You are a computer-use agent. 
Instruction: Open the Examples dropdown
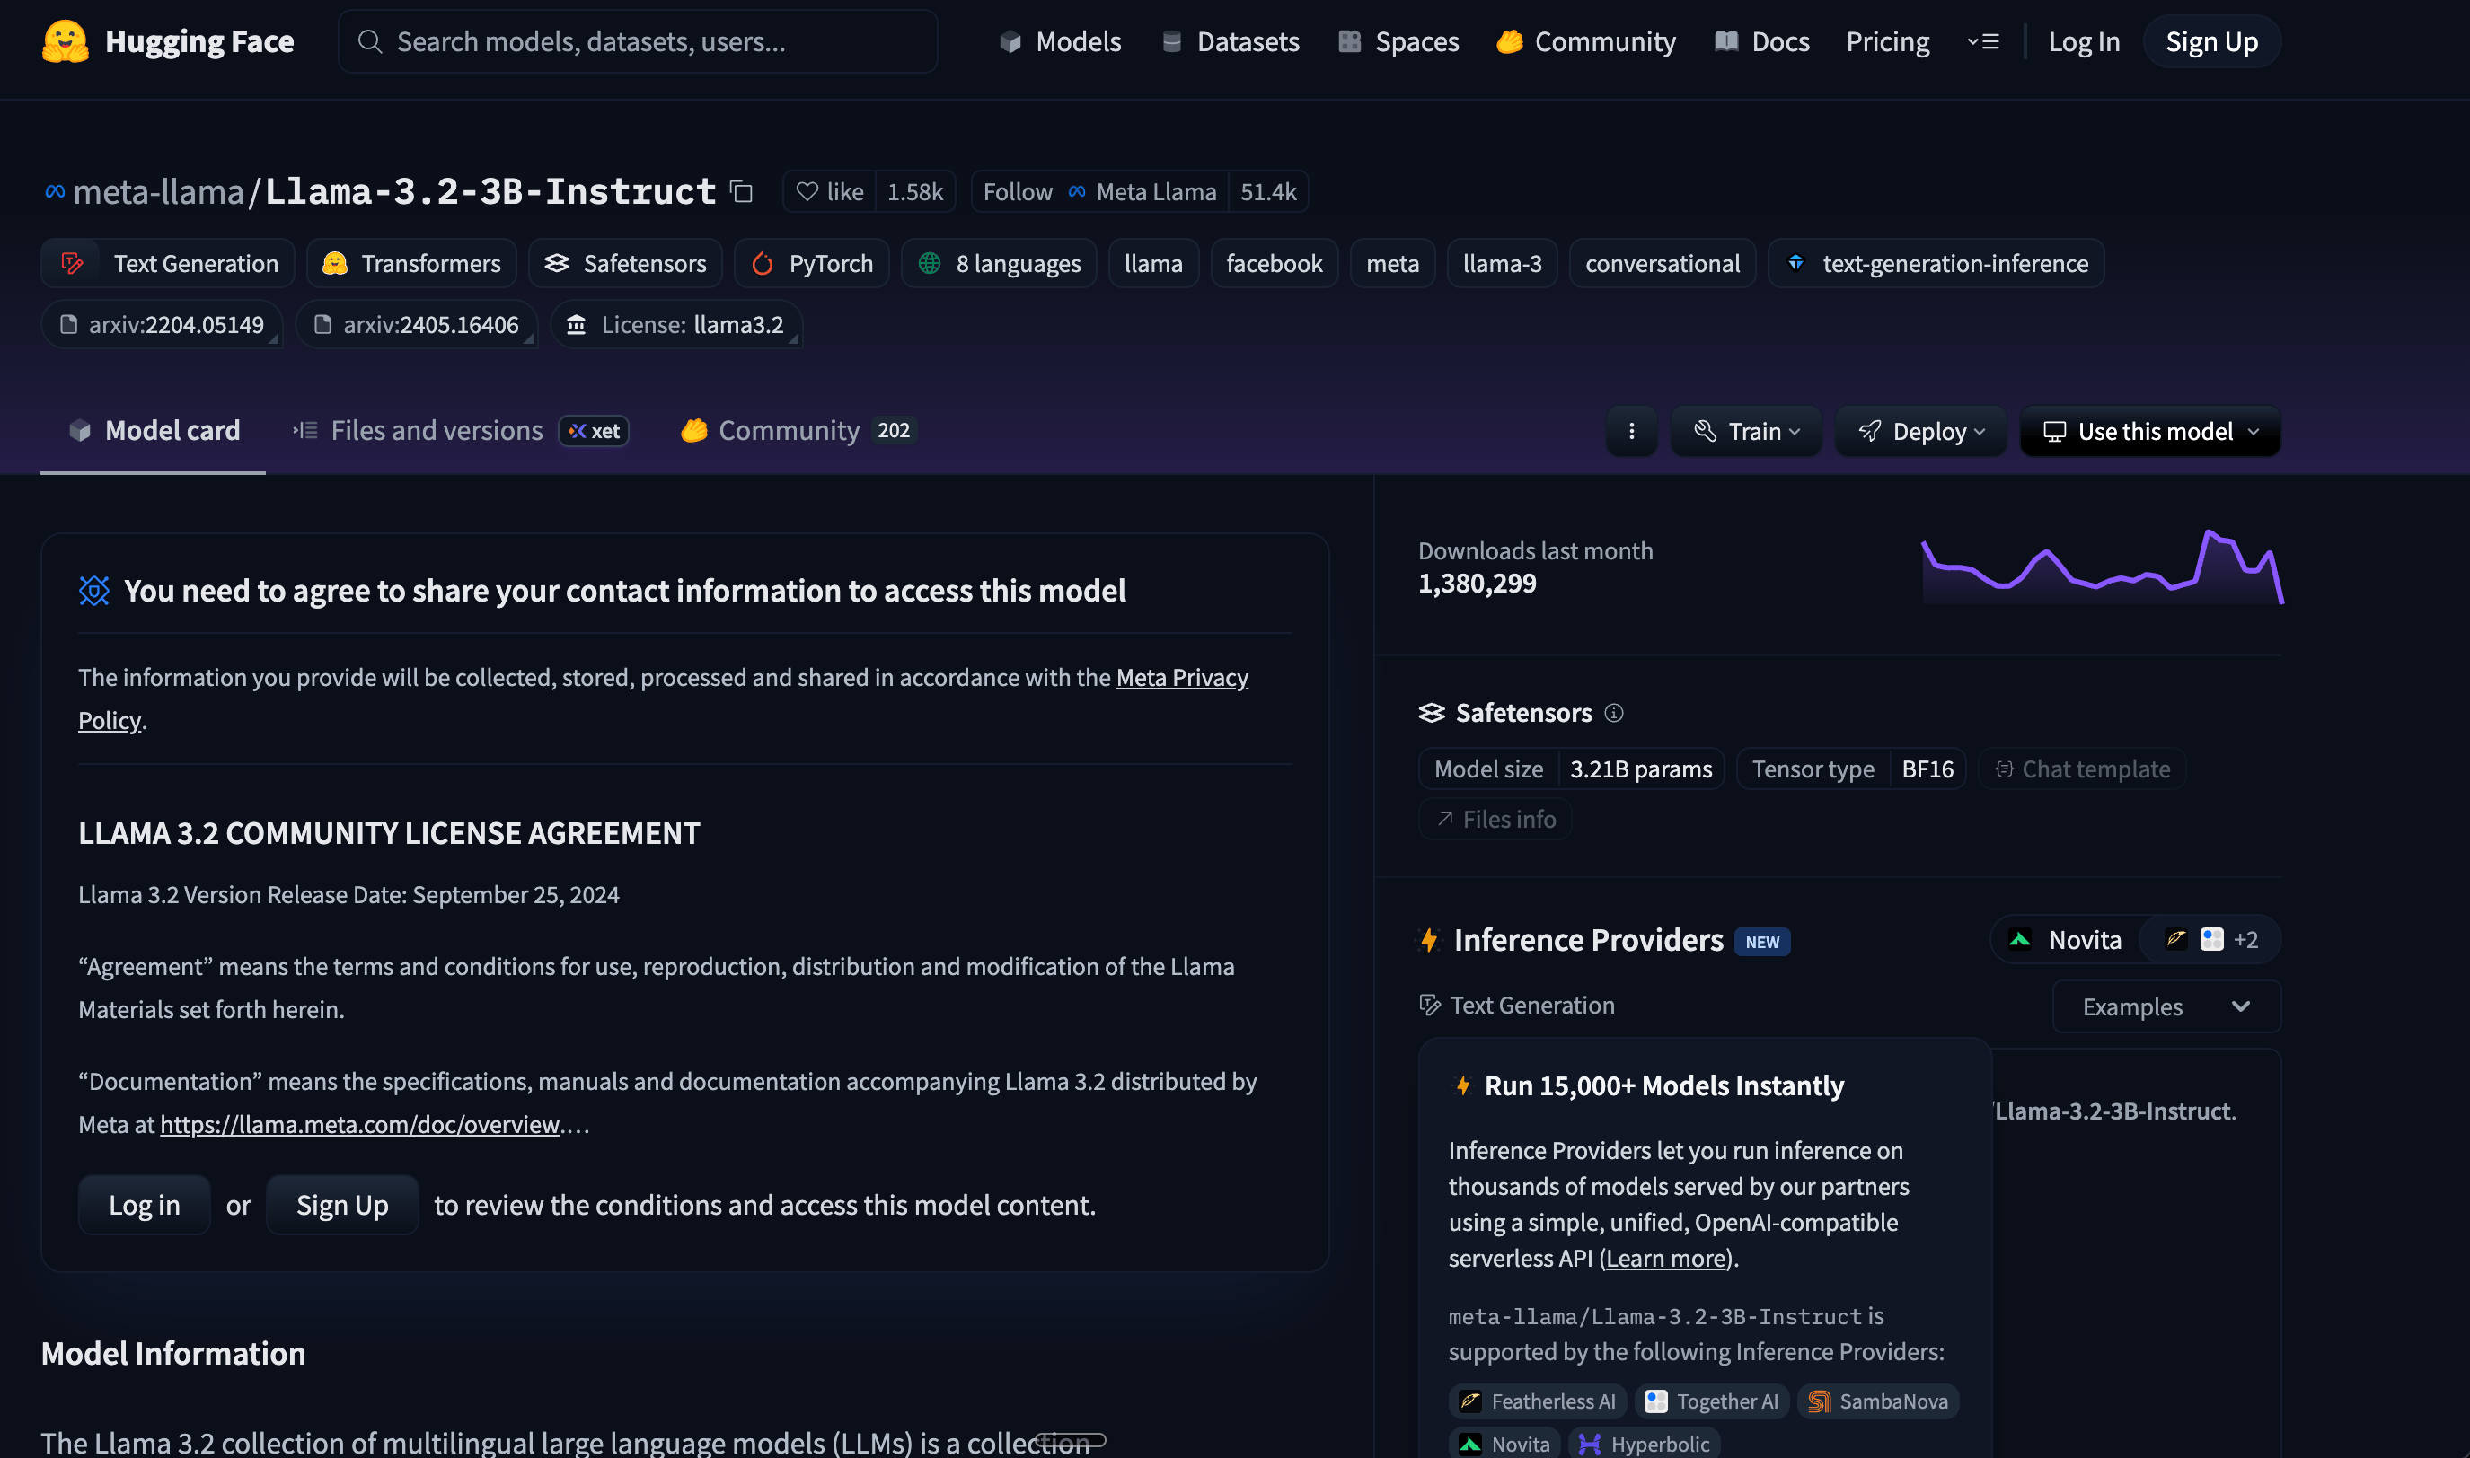(2166, 1006)
